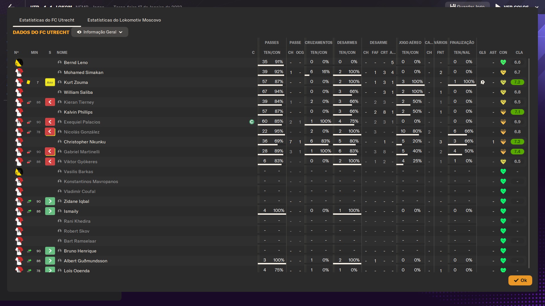Click the Ver Golos button
The image size is (545, 306).
click(512, 6)
